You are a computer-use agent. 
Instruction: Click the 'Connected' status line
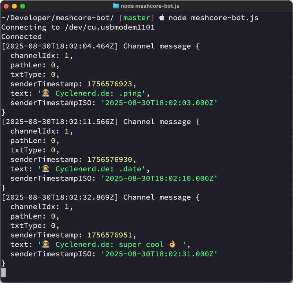[21, 36]
